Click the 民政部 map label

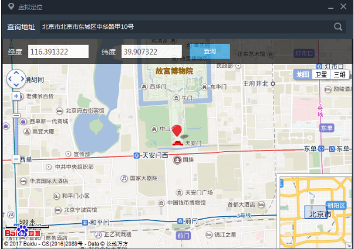(225, 66)
